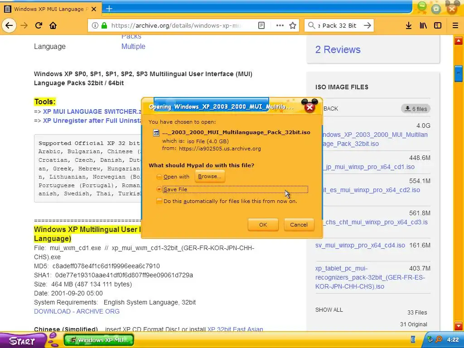Toggle reader view icon in address bar

pos(261,25)
